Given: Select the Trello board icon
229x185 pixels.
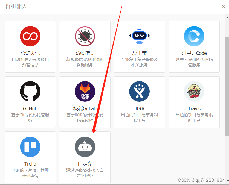Looking at the screenshot, I should point(30,147).
